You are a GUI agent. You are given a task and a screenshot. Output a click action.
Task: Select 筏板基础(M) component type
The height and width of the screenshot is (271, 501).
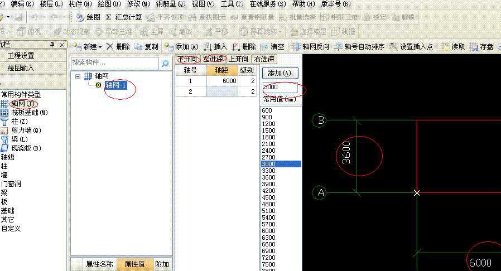coord(25,113)
